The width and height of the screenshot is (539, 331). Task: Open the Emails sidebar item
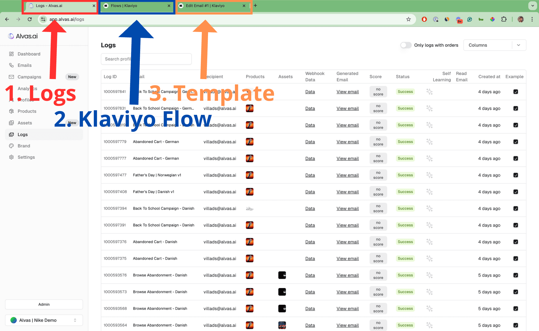[24, 65]
